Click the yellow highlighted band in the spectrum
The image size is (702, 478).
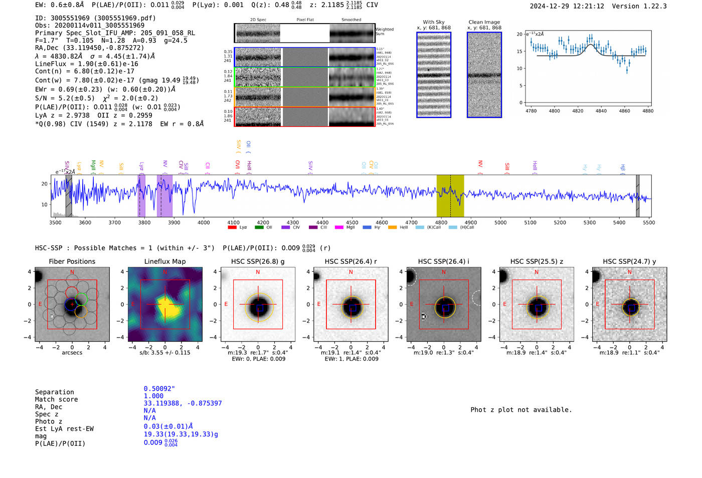coord(450,196)
